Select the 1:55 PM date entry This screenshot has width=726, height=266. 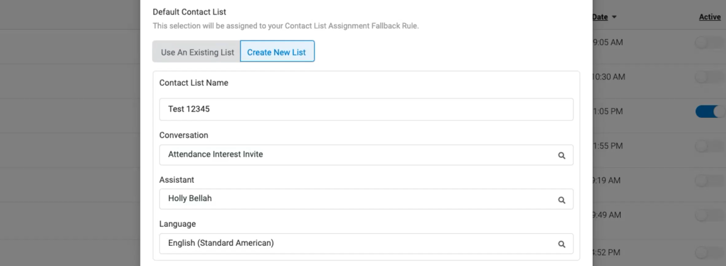608,146
